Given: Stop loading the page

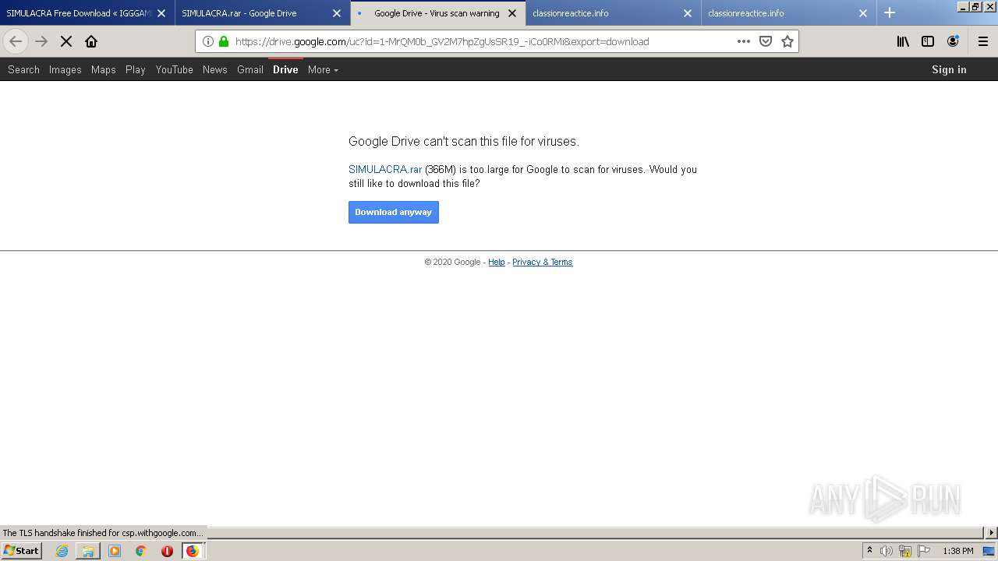Looking at the screenshot, I should tap(66, 41).
